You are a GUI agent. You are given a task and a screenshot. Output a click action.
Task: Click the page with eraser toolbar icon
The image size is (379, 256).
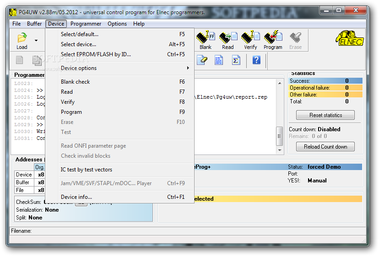click(202, 60)
